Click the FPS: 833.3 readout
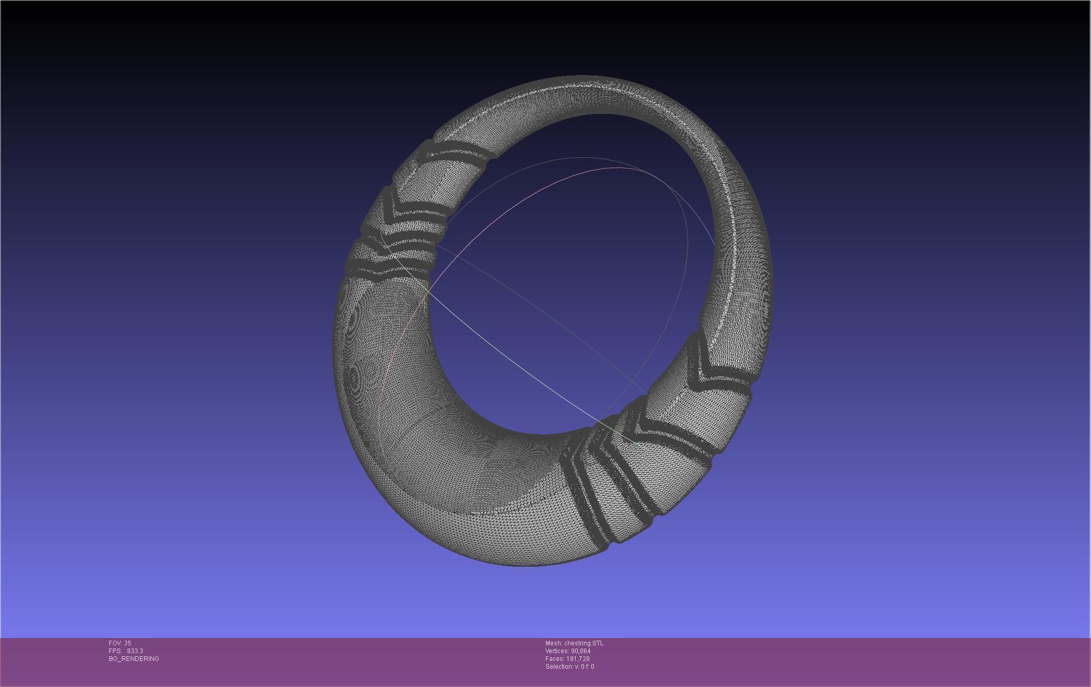The image size is (1091, 687). 126,651
